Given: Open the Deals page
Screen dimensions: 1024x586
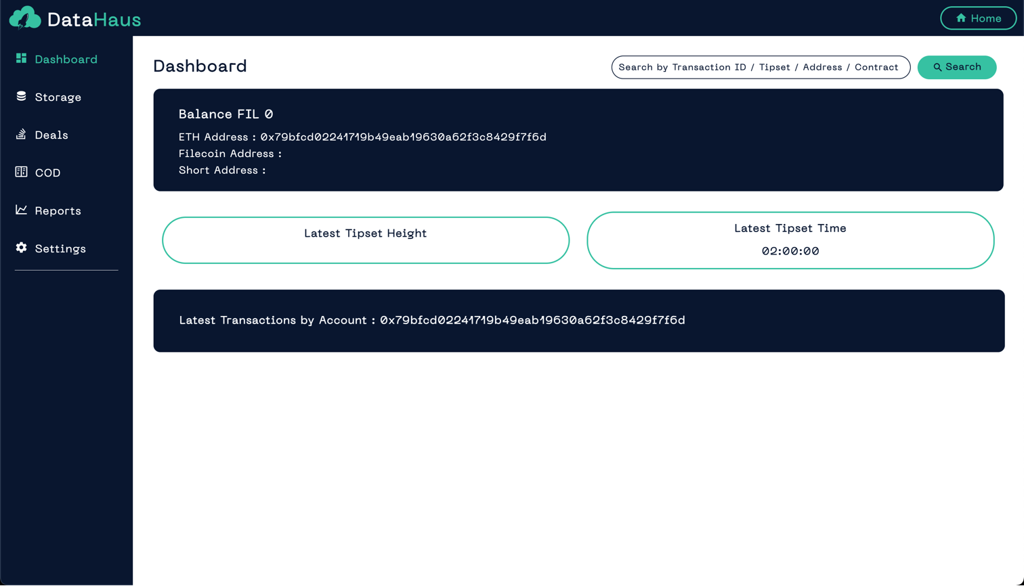Looking at the screenshot, I should pos(51,135).
